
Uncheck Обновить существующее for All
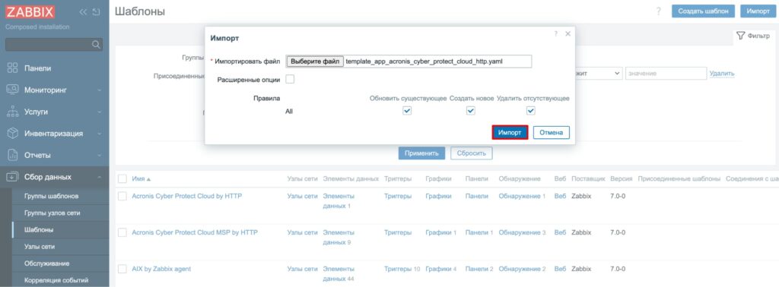coord(407,111)
